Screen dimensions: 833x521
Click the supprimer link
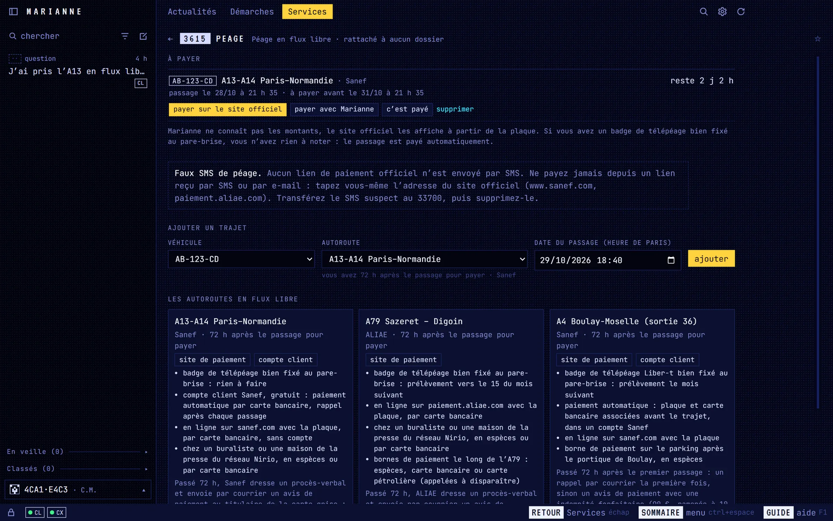(455, 109)
